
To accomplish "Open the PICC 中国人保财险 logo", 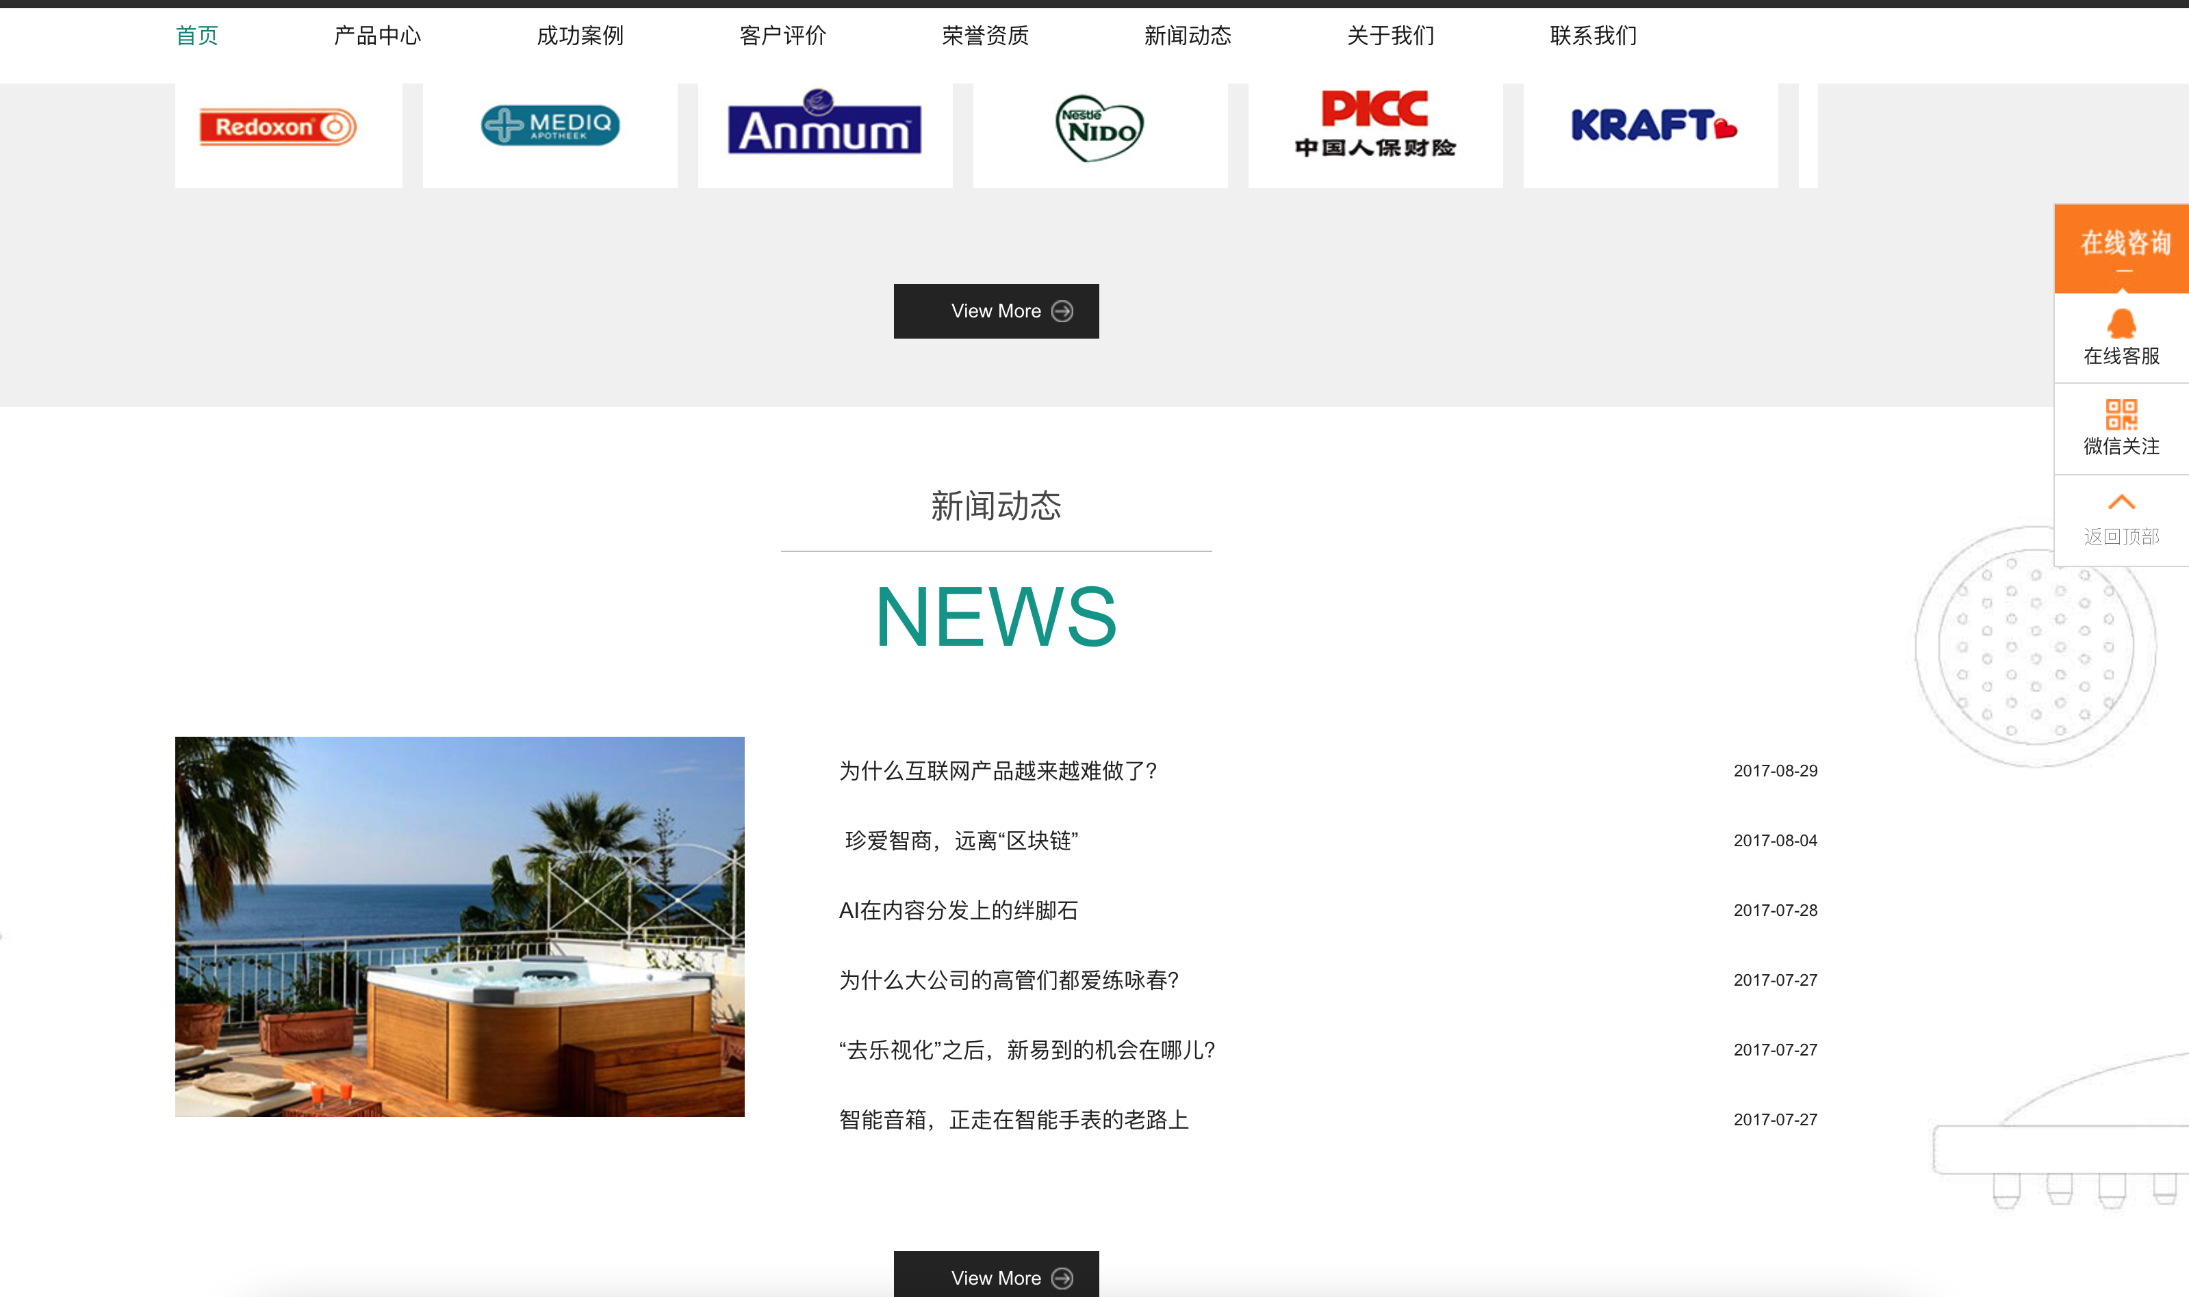I will pos(1374,123).
